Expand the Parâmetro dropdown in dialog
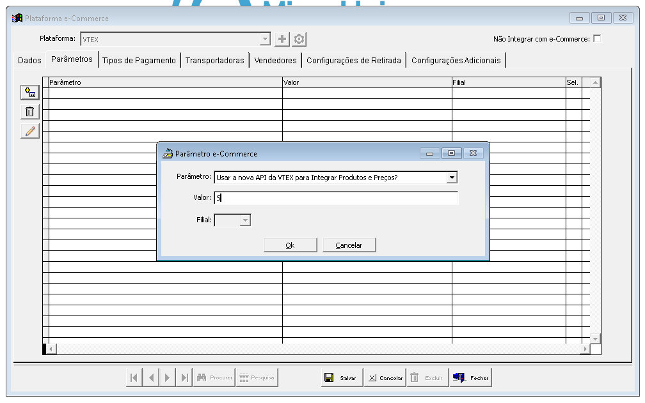The width and height of the screenshot is (645, 403). coord(452,178)
